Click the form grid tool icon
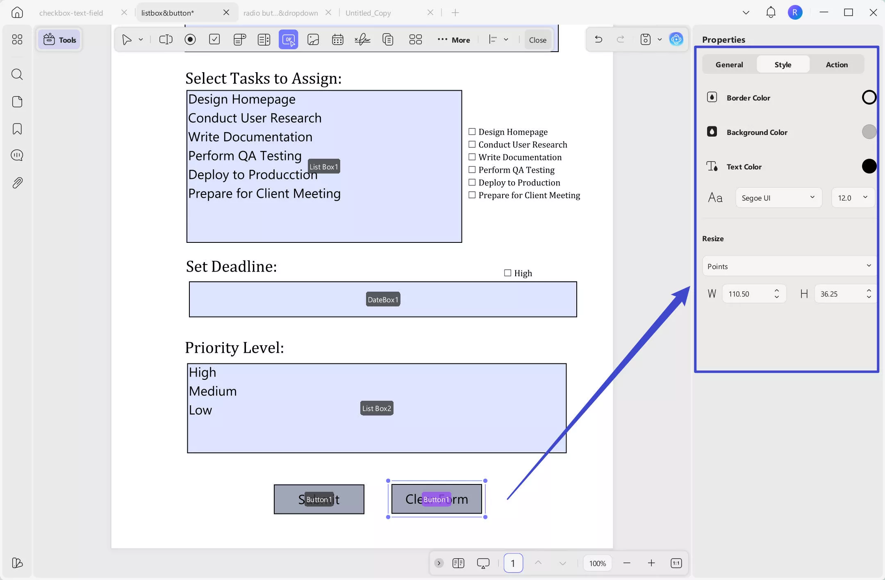The width and height of the screenshot is (885, 580). click(x=415, y=39)
